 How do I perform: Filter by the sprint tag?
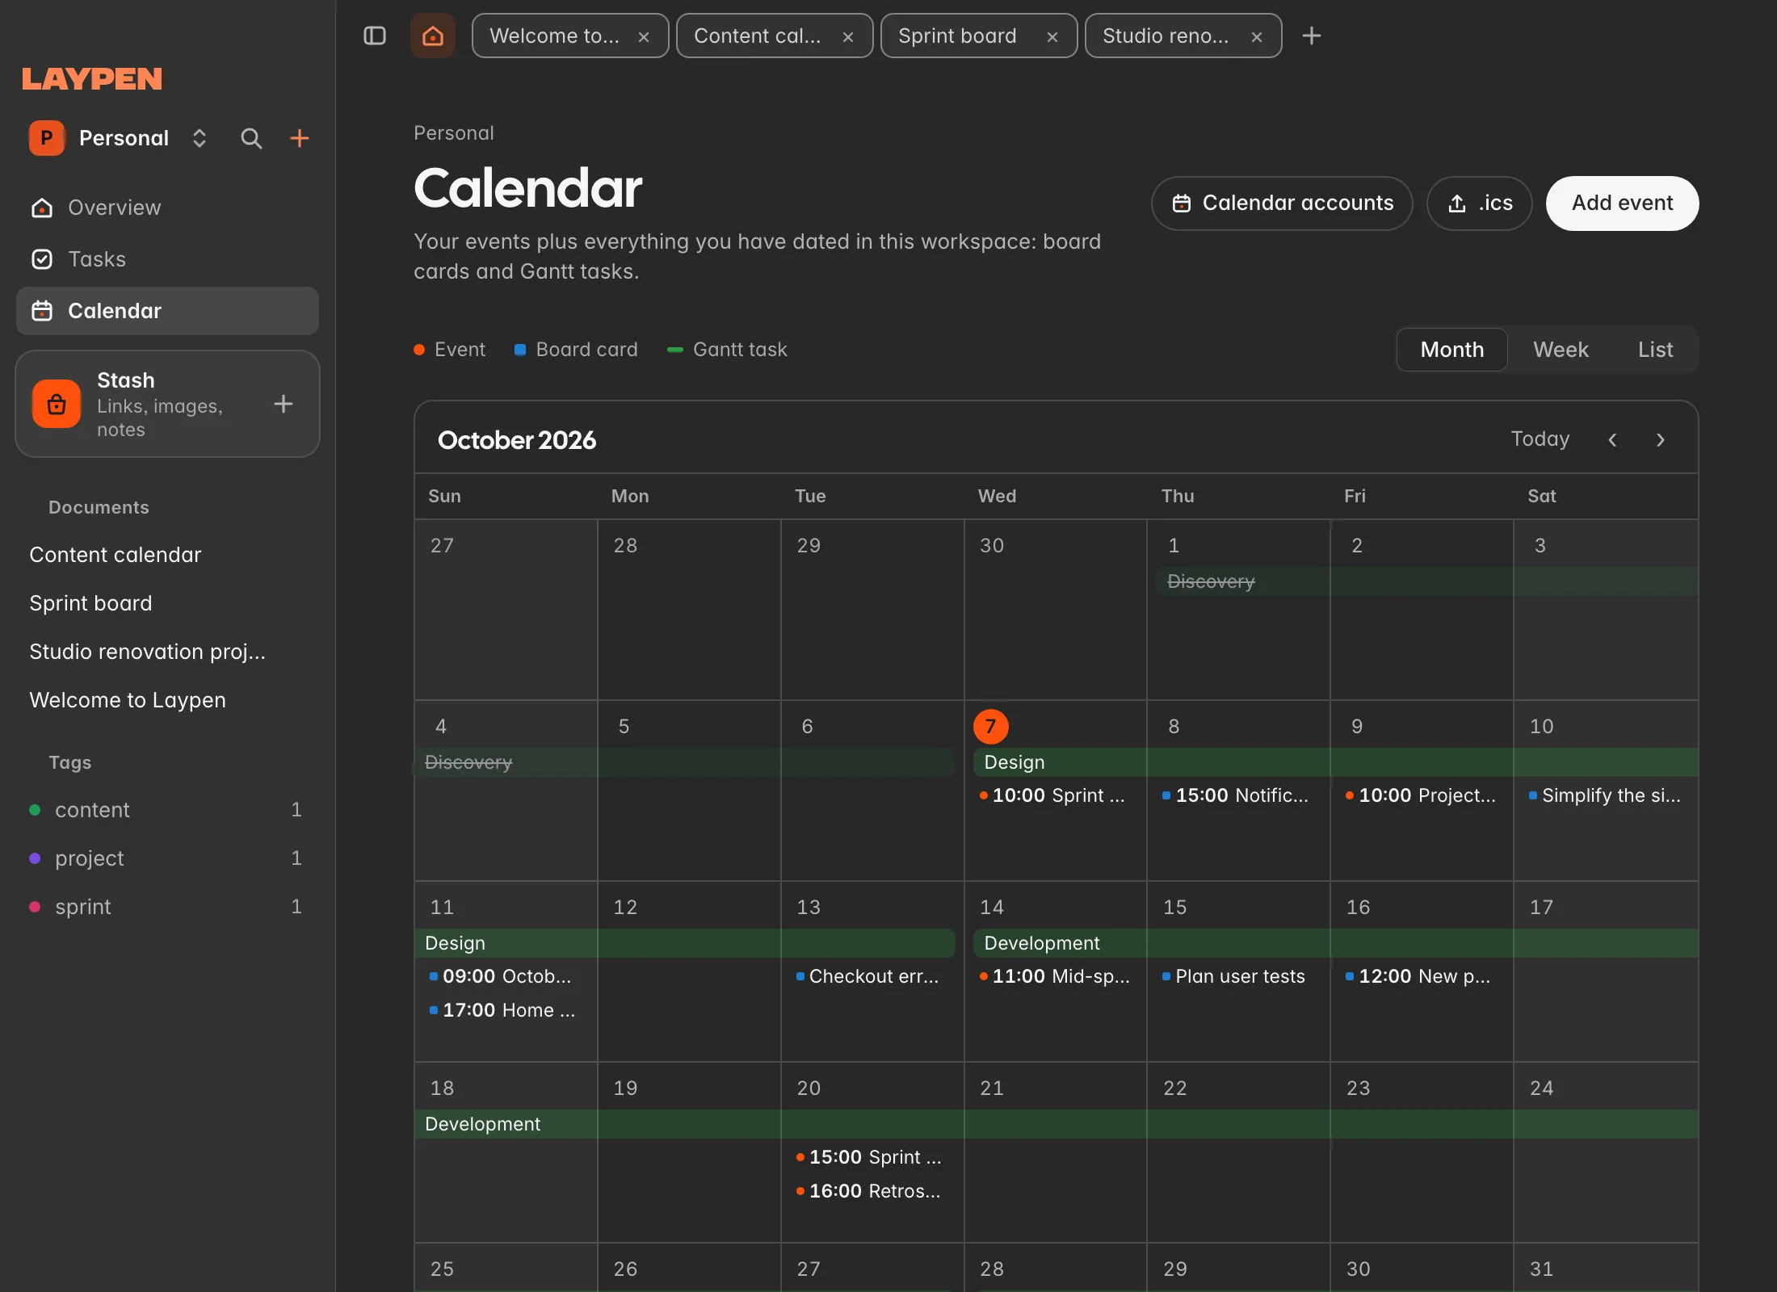(167, 907)
